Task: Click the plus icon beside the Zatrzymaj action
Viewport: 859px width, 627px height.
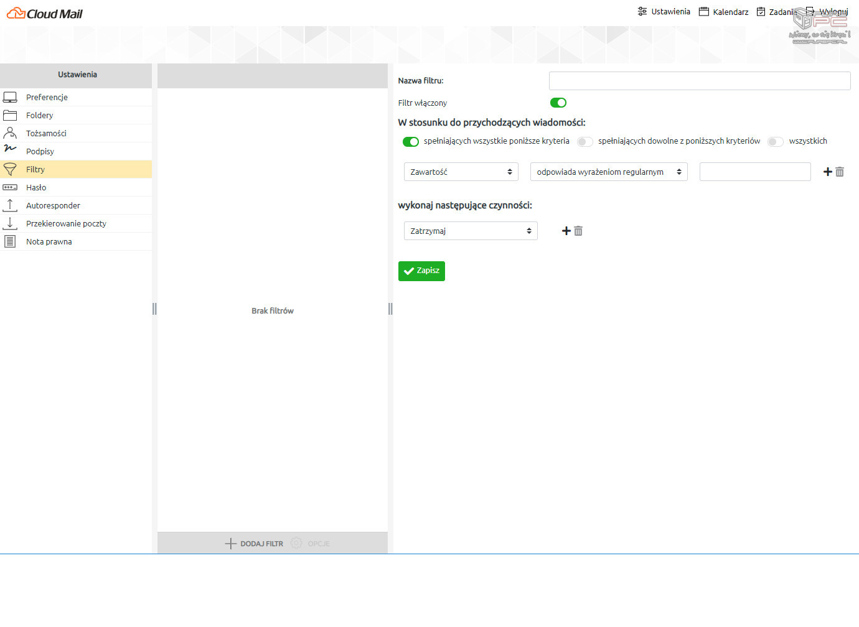Action: 566,231
